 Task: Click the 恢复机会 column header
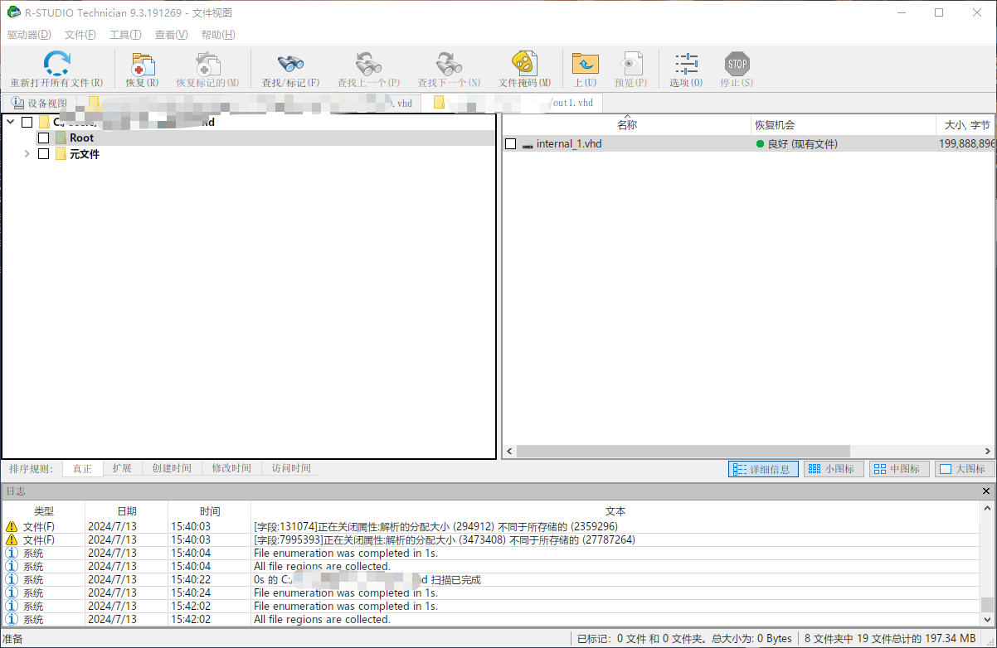click(x=843, y=125)
